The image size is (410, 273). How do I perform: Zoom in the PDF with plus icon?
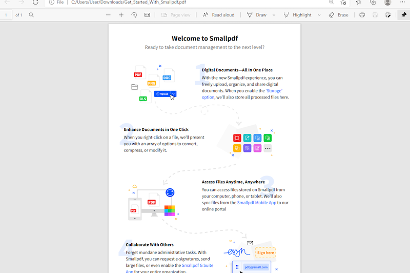pyautogui.click(x=121, y=15)
